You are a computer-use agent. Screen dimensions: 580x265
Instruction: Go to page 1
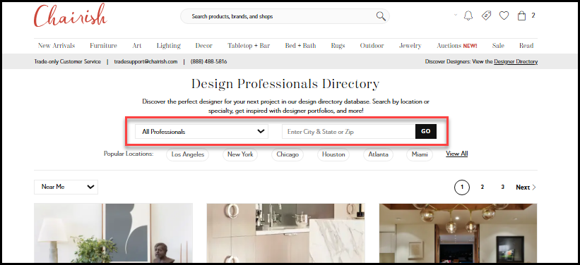[461, 187]
